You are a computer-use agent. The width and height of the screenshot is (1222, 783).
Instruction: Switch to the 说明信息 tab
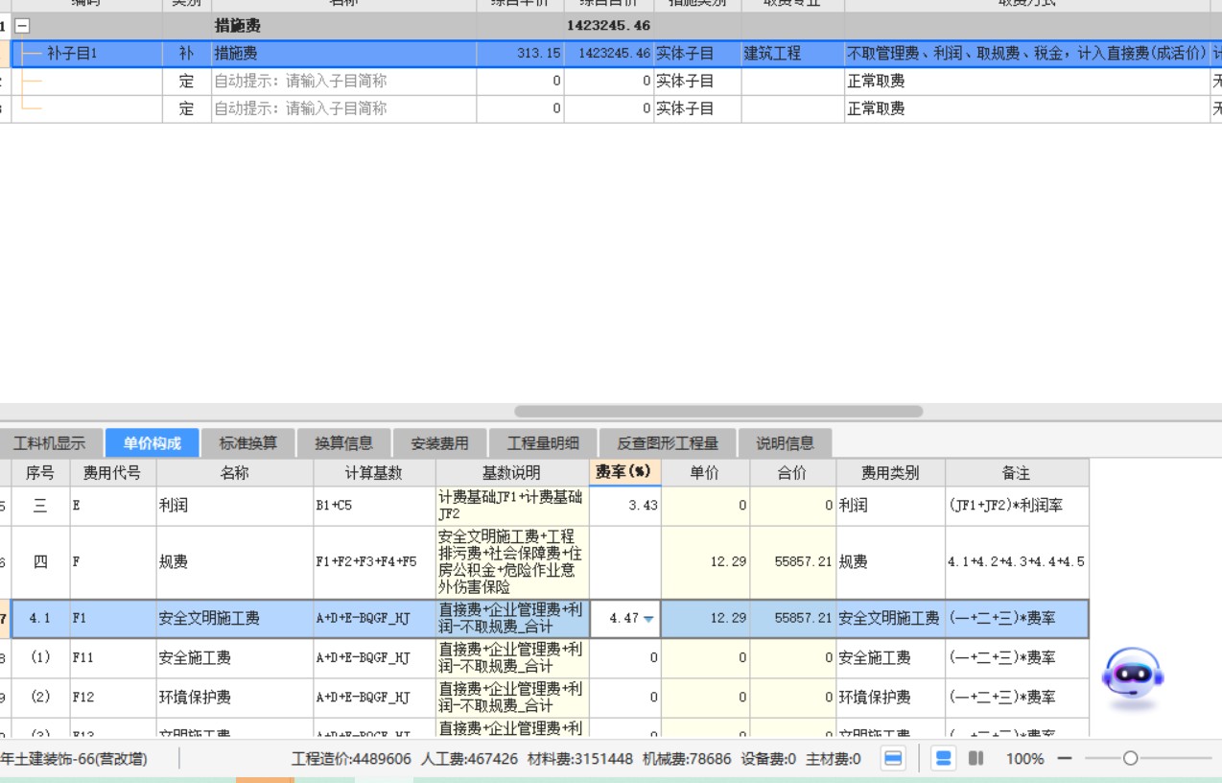(785, 442)
